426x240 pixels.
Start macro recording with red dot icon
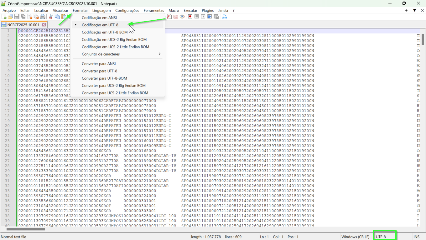tap(190, 17)
